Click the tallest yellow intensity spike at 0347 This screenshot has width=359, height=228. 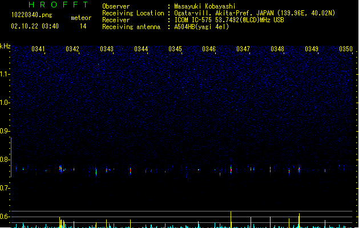(x=231, y=219)
